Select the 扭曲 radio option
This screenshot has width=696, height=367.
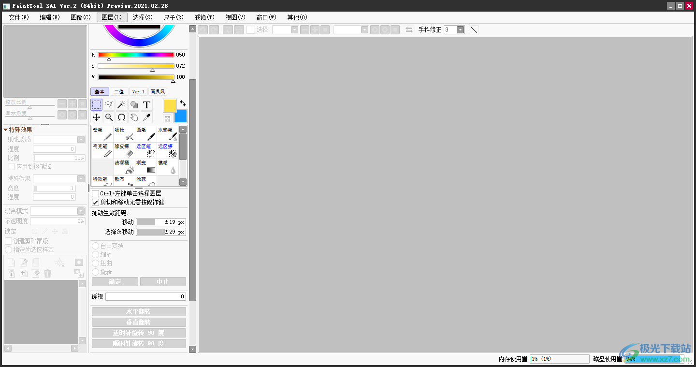tap(96, 263)
